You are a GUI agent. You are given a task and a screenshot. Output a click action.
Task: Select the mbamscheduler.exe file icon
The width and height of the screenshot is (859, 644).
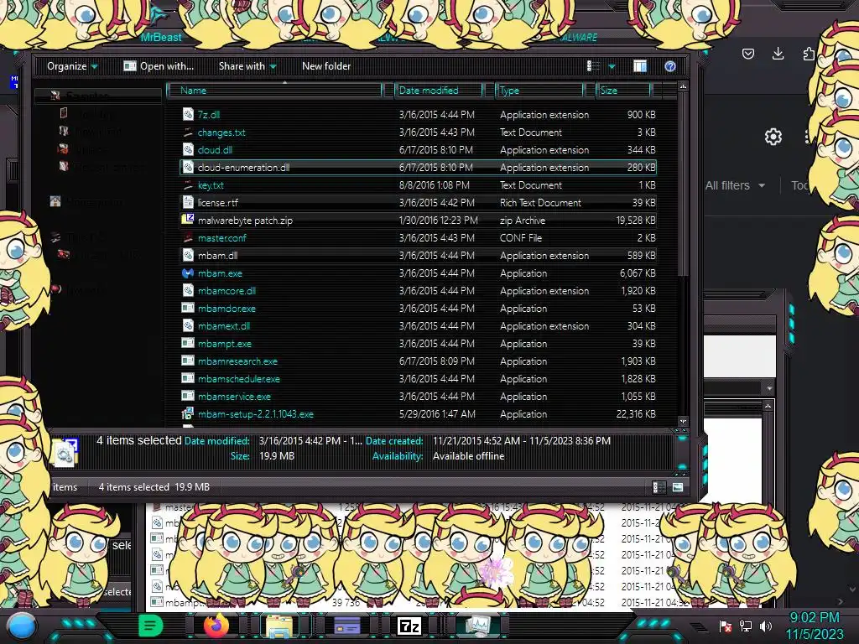[x=188, y=378]
